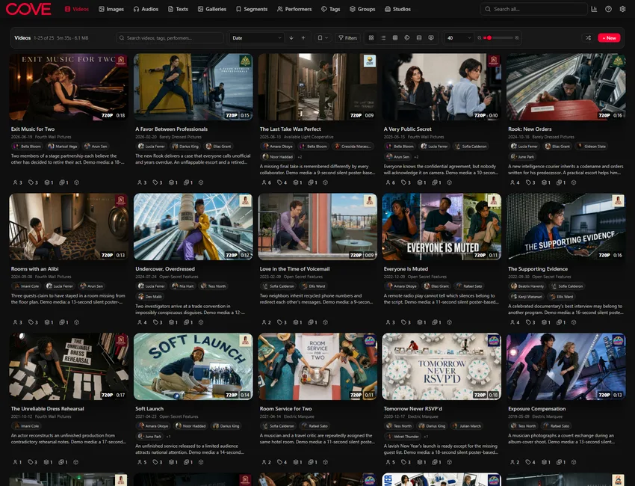Click the plus icon beside sort direction
Screen dimensions: 635x486
pyautogui.click(x=303, y=37)
